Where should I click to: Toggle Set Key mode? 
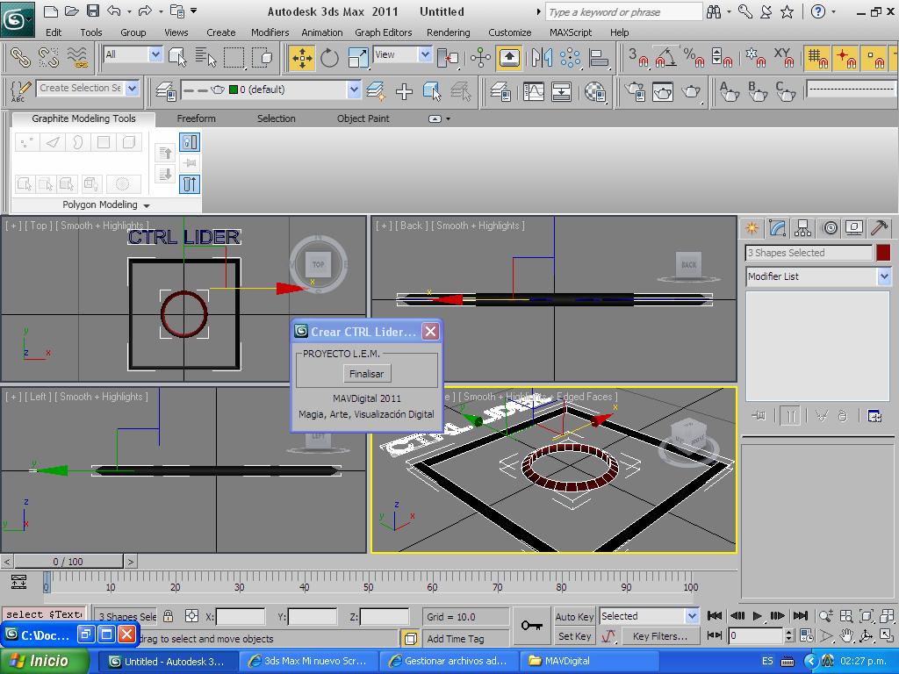[x=574, y=636]
